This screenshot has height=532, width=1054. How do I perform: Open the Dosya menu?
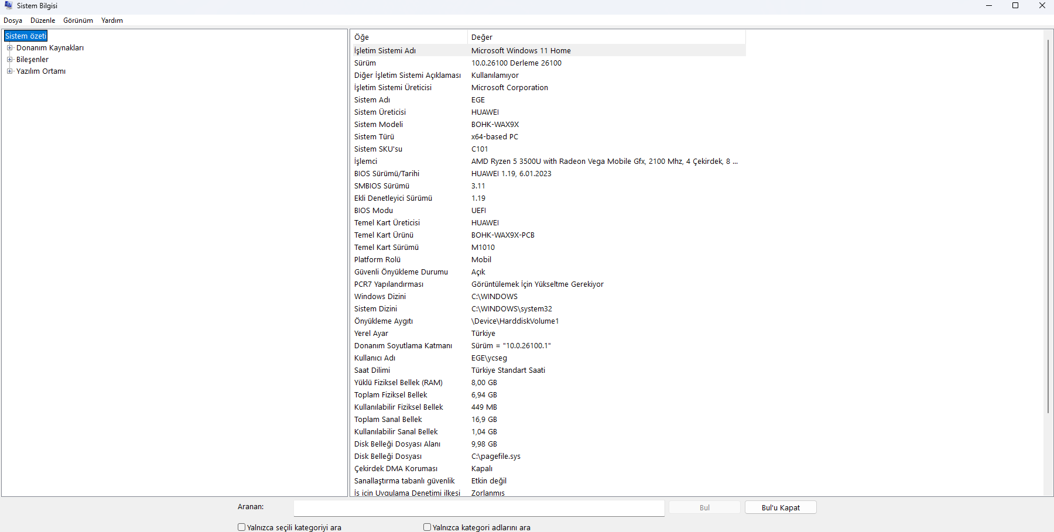(x=13, y=20)
